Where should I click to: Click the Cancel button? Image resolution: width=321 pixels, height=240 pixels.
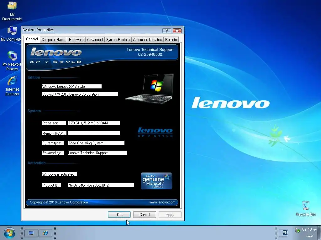[x=145, y=214]
